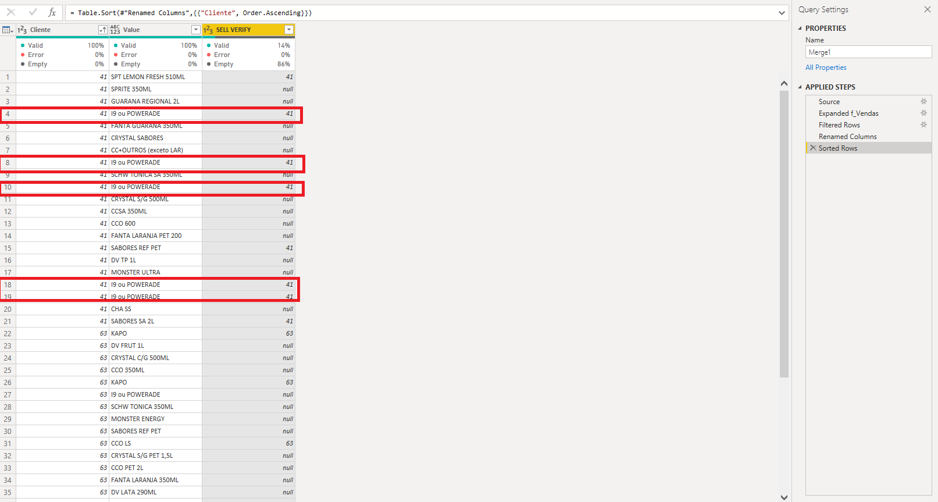Click cell CC+OUTROS (exceto LAR)
This screenshot has width=938, height=502.
point(155,150)
